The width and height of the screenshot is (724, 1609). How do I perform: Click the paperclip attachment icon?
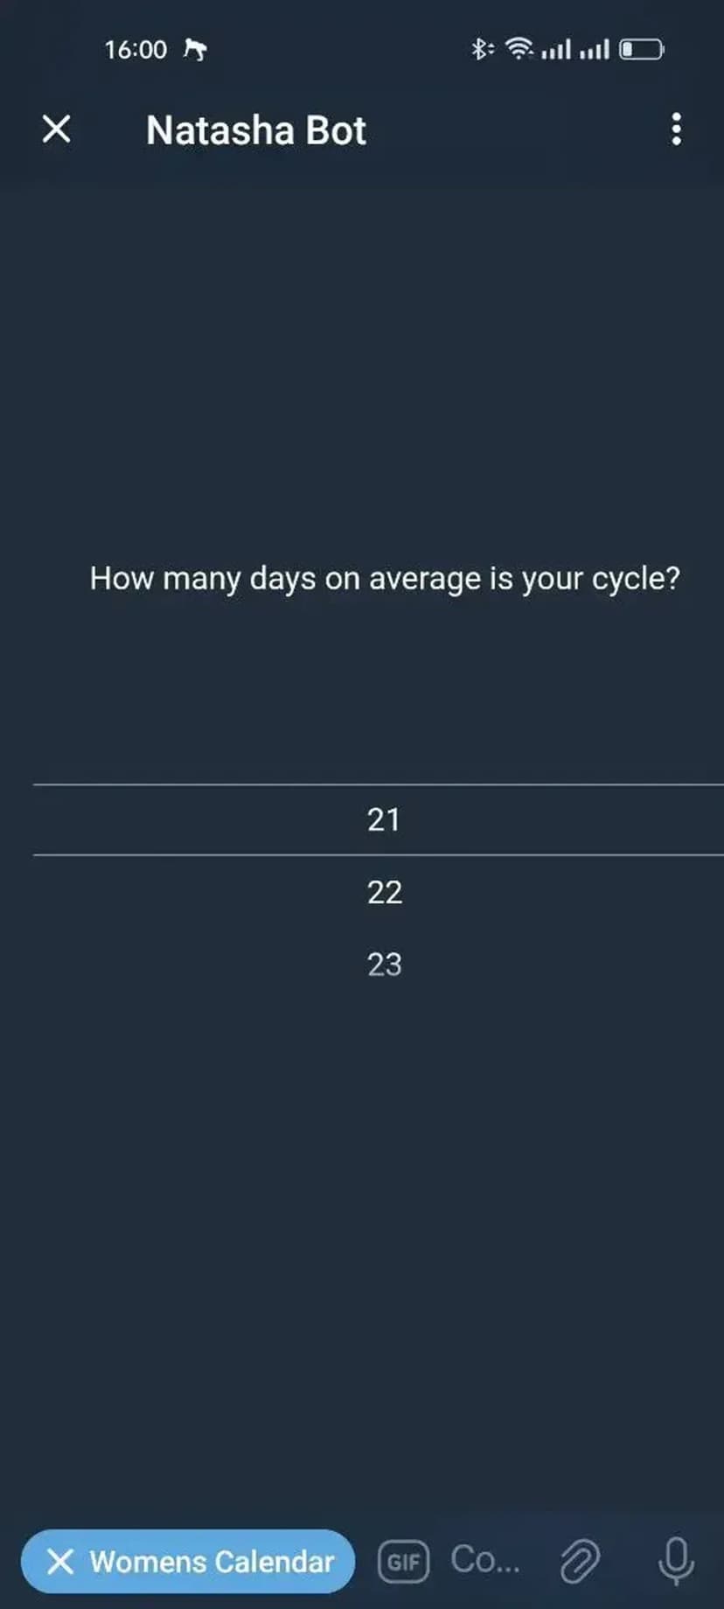click(580, 1562)
